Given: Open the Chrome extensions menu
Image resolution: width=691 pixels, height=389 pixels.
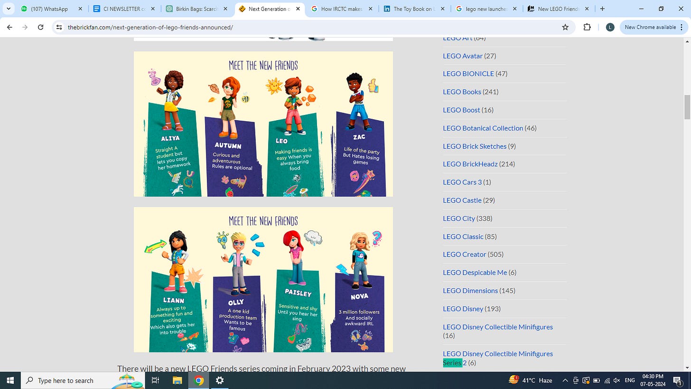Looking at the screenshot, I should 587,27.
